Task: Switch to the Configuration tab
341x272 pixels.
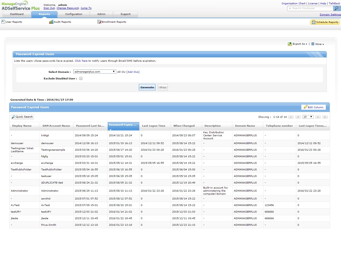Action: point(74,14)
